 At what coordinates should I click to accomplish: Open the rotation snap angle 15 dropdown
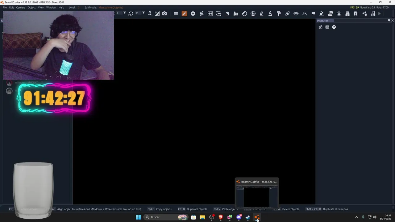coord(143,13)
